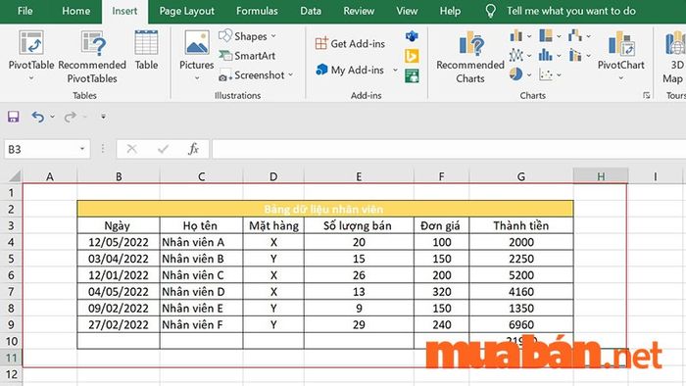This screenshot has height=386, width=686.
Task: Switch to the Formulas tab
Action: coord(257,11)
